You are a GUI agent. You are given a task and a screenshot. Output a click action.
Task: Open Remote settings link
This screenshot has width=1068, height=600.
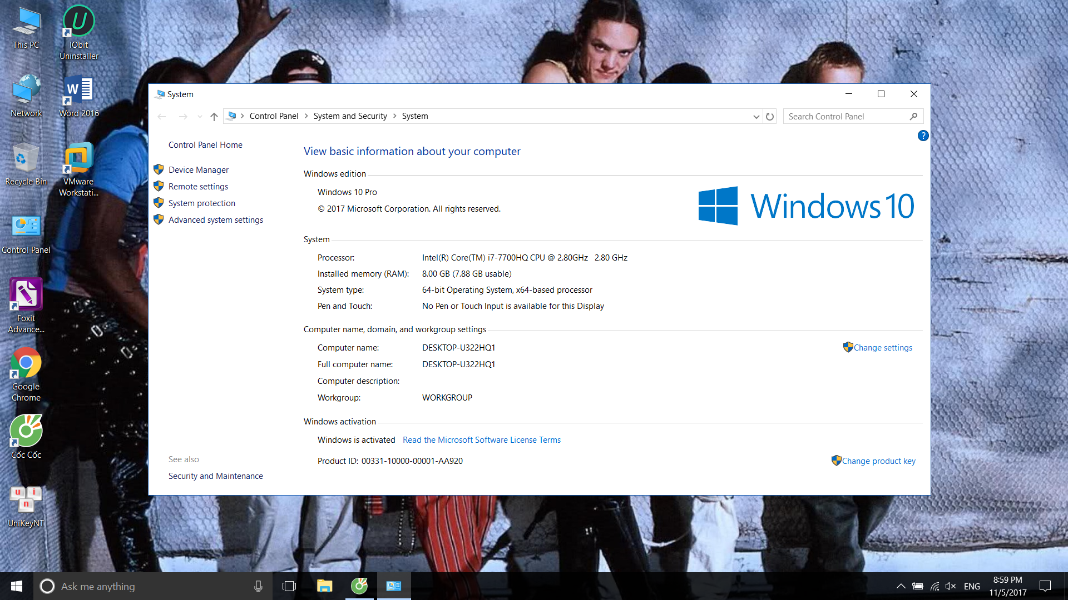click(x=198, y=187)
